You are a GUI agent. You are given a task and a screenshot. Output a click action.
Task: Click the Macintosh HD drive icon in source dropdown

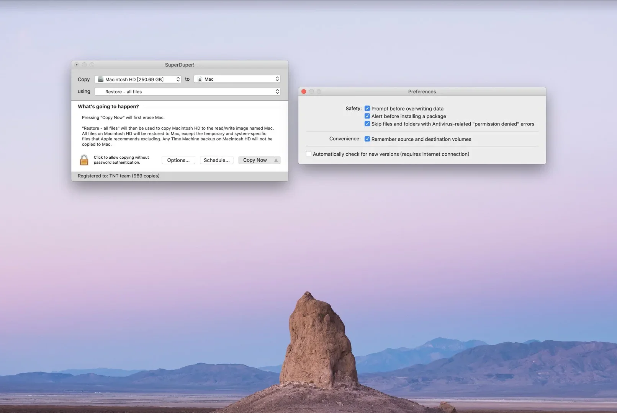(101, 79)
